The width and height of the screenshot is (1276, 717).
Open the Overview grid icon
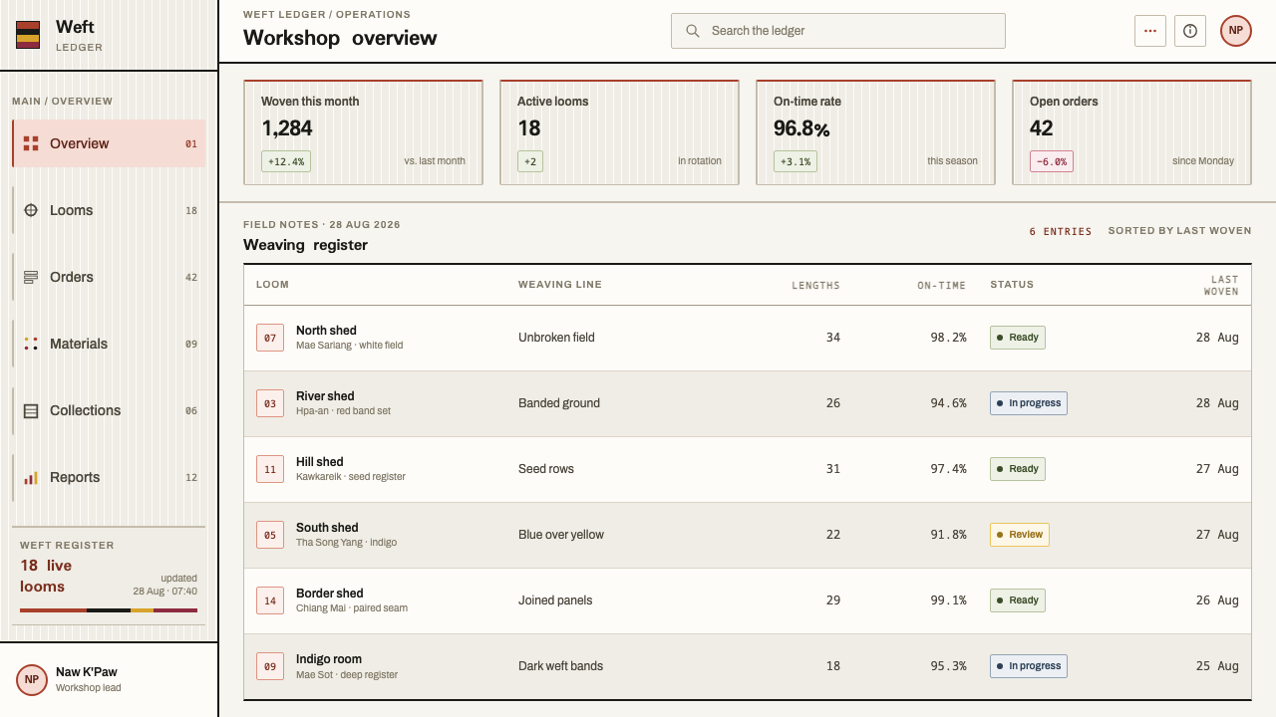[x=31, y=143]
